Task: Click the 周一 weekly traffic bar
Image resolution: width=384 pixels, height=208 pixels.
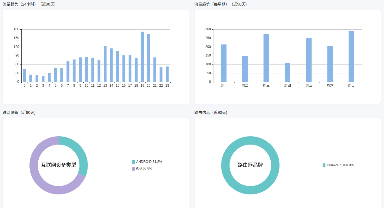Action: [x=224, y=63]
